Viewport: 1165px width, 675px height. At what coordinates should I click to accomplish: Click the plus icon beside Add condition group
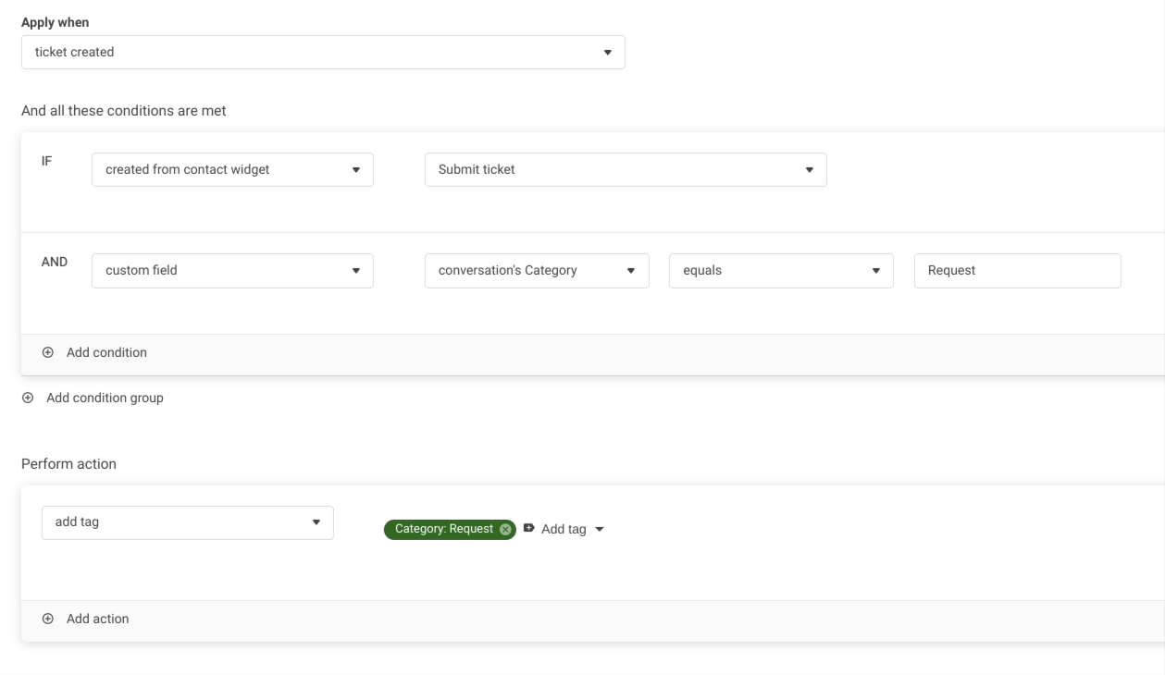click(x=28, y=398)
